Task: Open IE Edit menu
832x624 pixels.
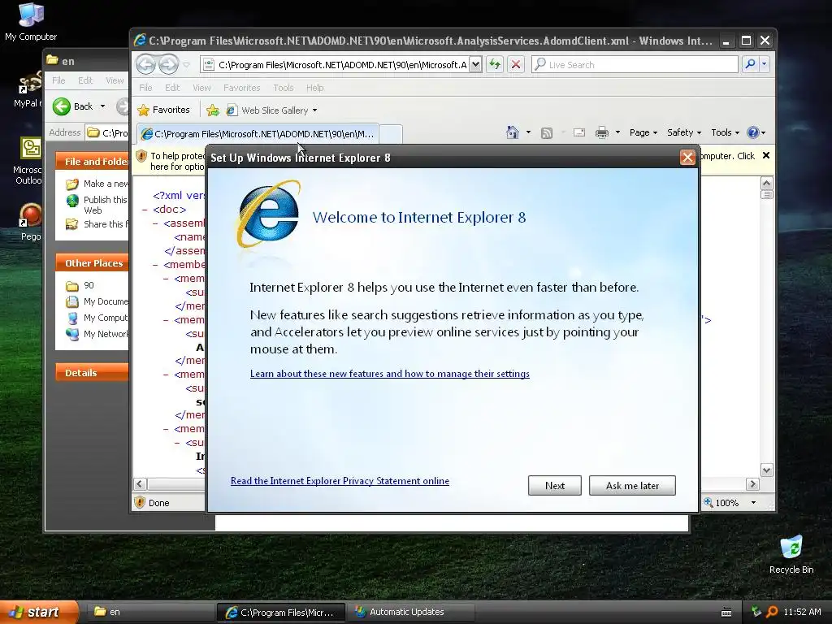Action: 172,88
